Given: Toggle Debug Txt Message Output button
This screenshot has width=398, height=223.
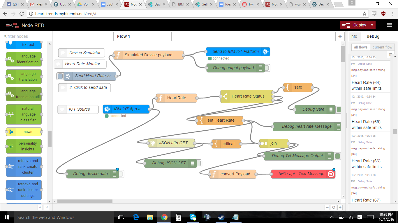Looking at the screenshot, I should 337,156.
